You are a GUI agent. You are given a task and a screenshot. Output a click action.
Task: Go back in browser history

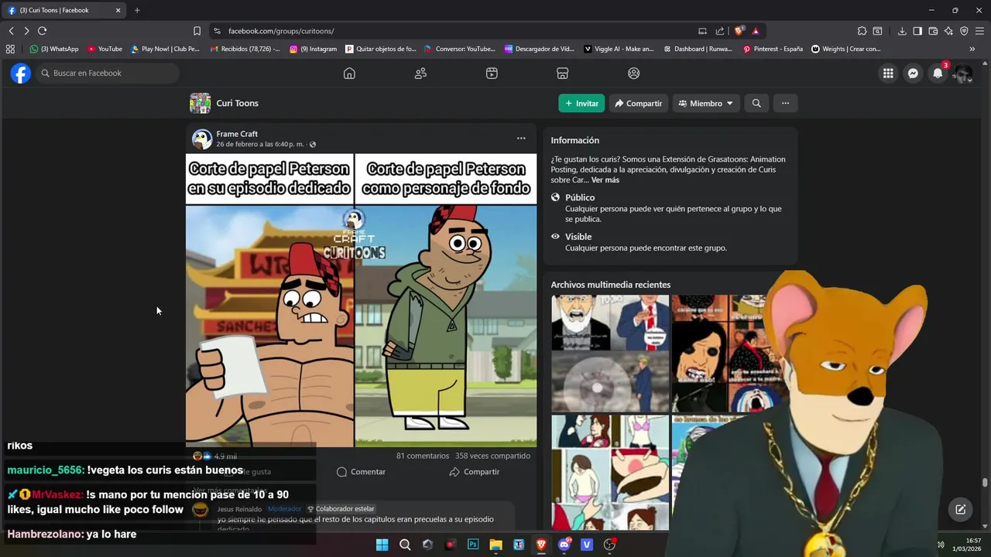[11, 31]
